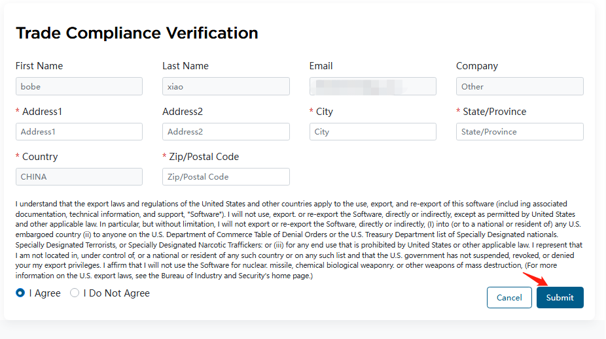Focus the Address1 text box

[x=79, y=131]
